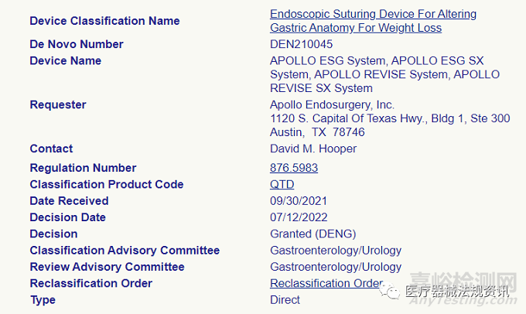
Task: Click the Review Advisory Committee label
Action: (107, 267)
